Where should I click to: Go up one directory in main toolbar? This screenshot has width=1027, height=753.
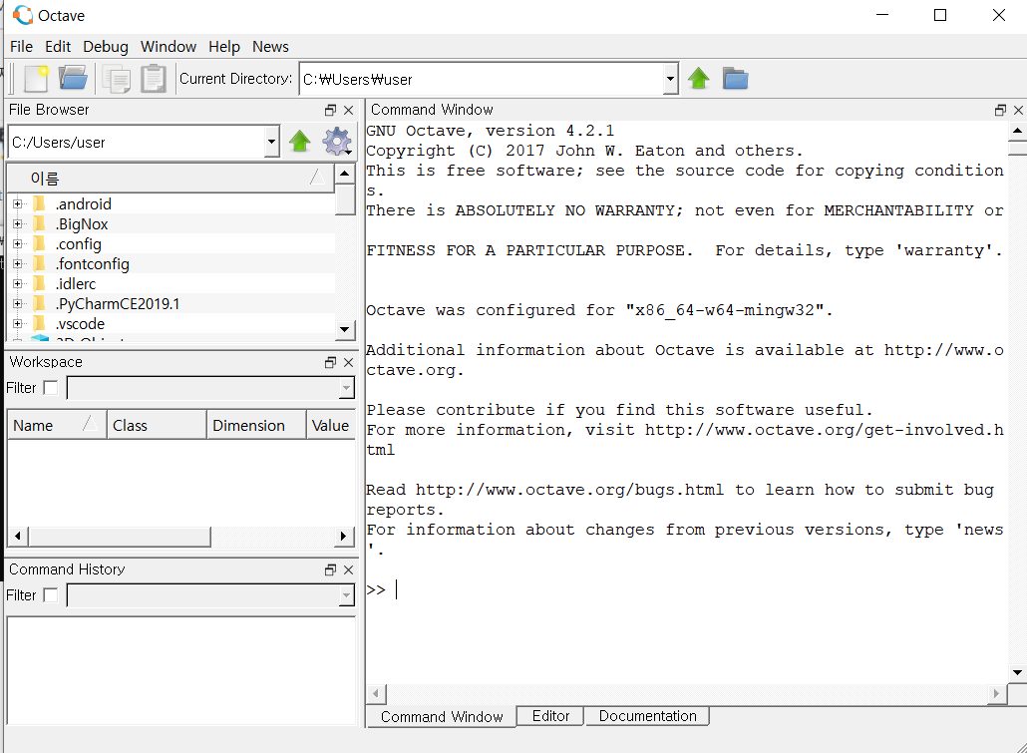[x=699, y=79]
